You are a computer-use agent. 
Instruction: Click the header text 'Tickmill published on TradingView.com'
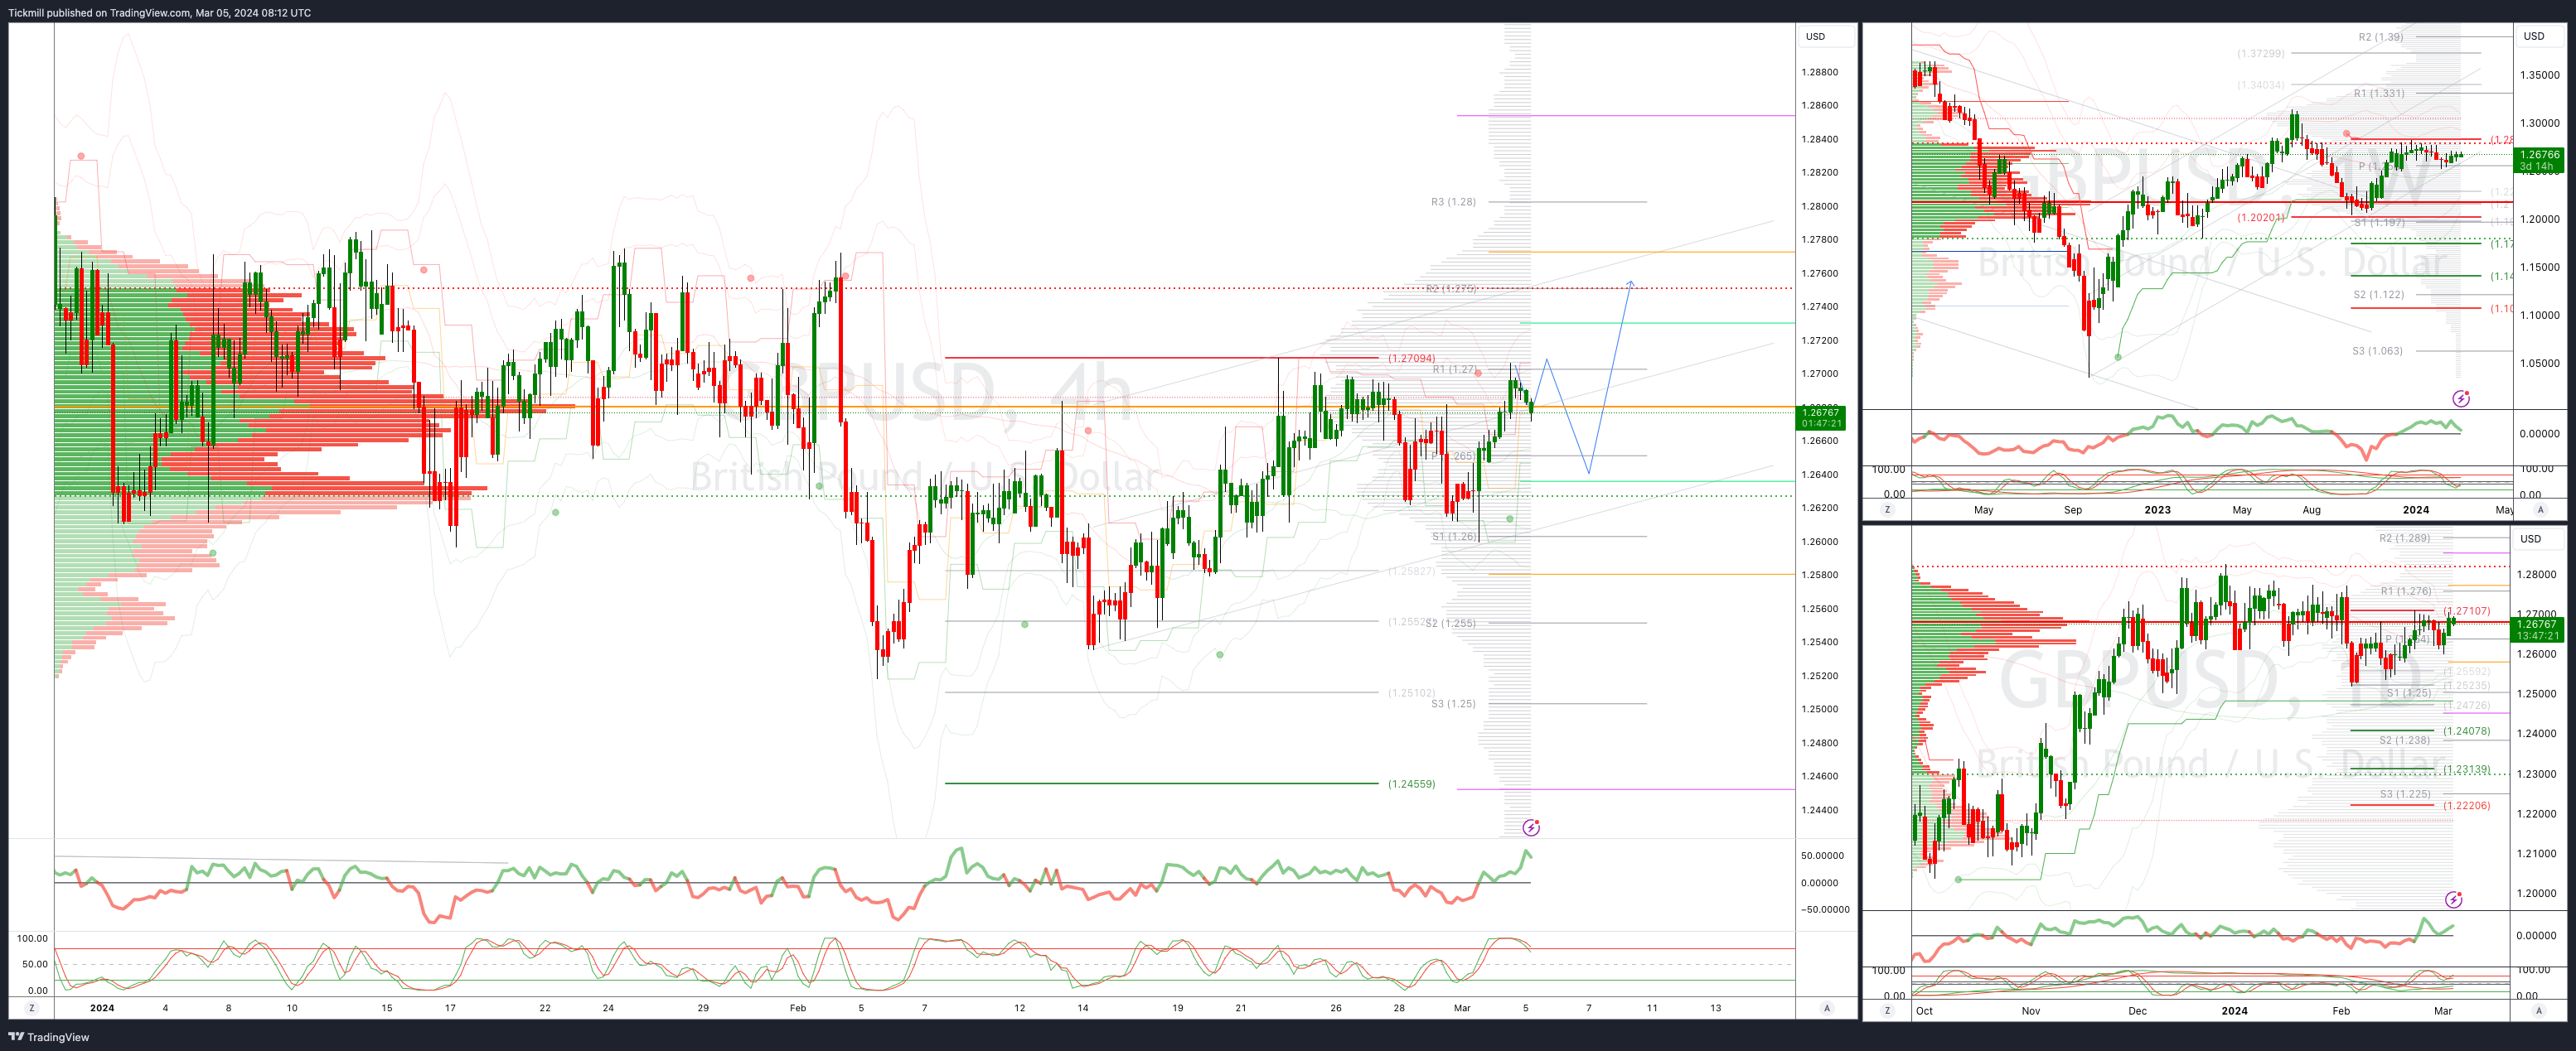click(x=99, y=13)
